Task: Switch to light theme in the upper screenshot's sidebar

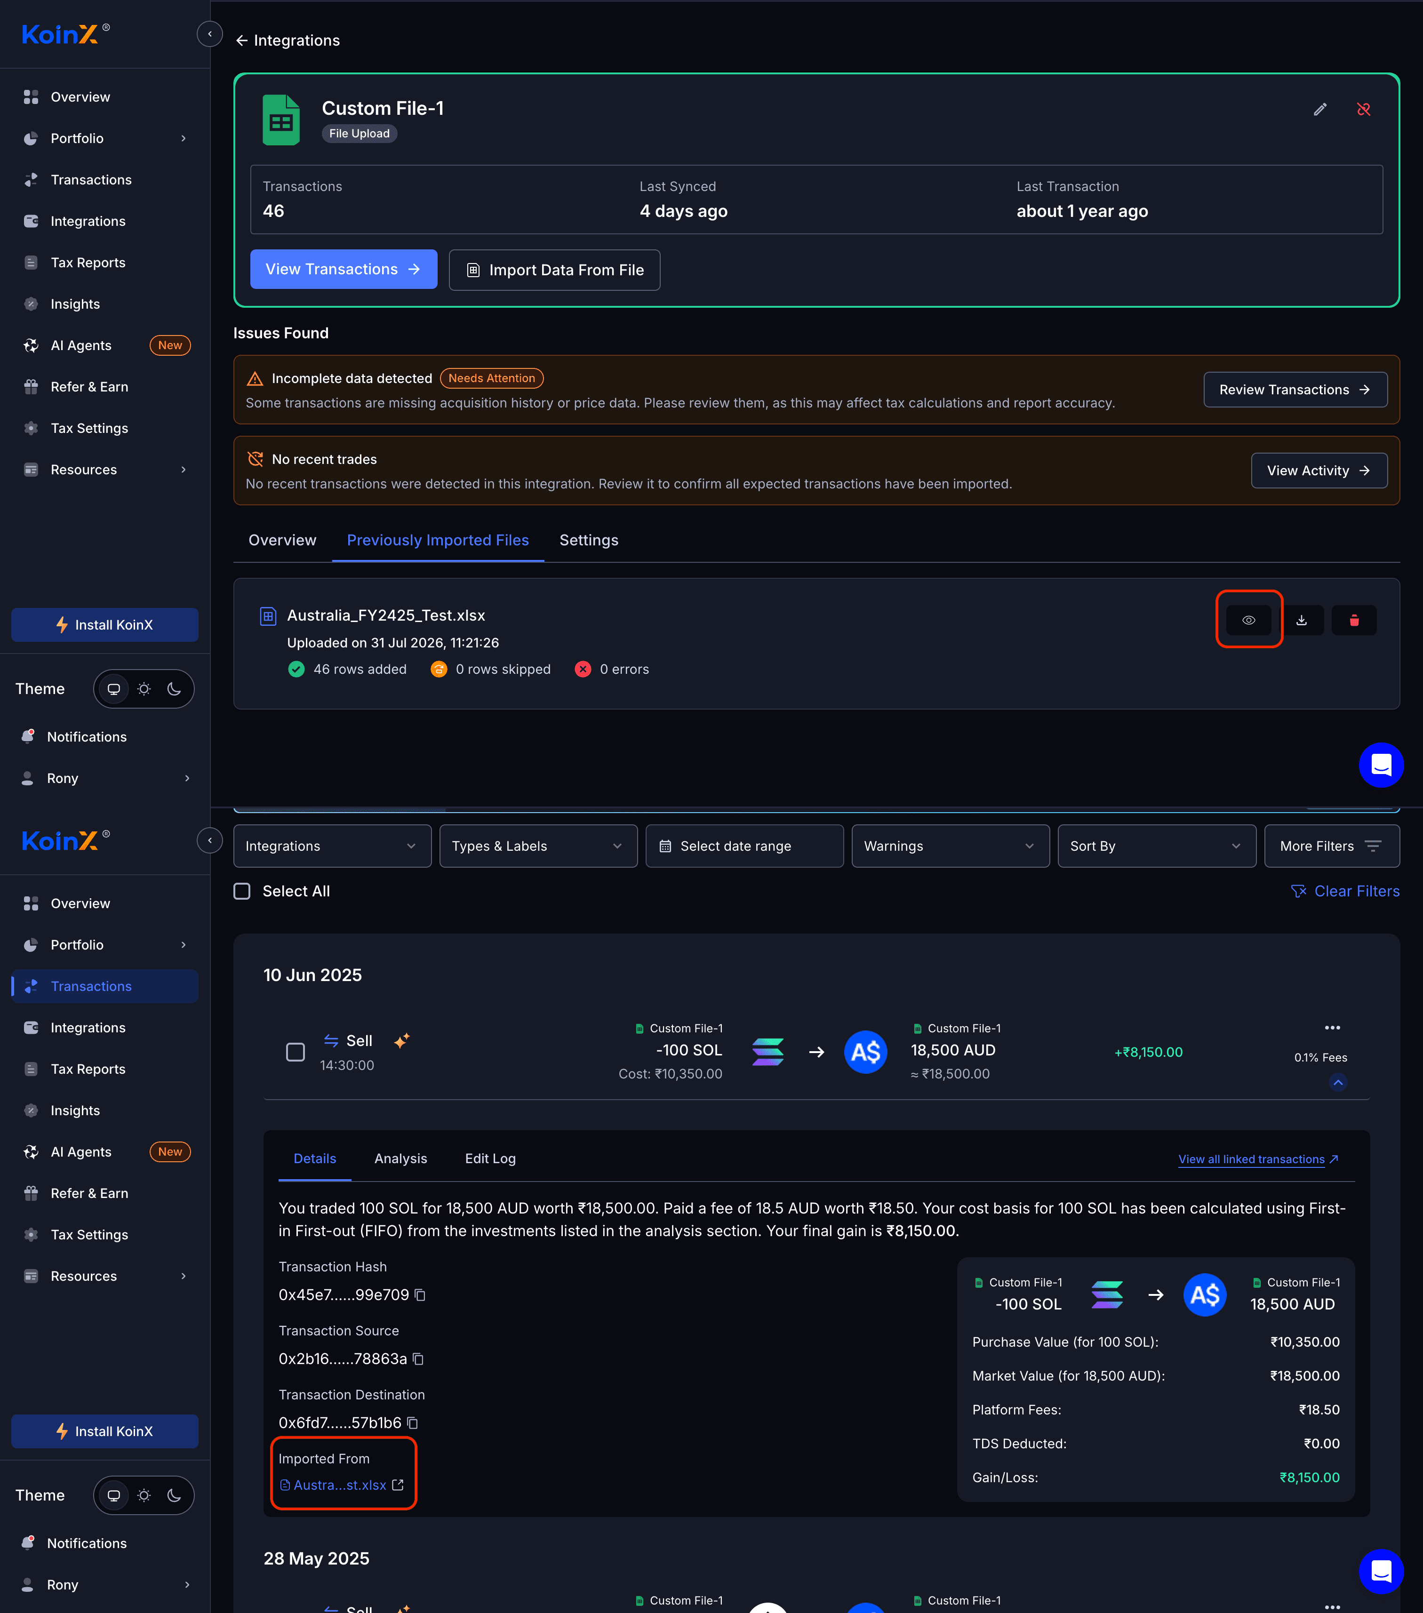Action: pyautogui.click(x=144, y=689)
